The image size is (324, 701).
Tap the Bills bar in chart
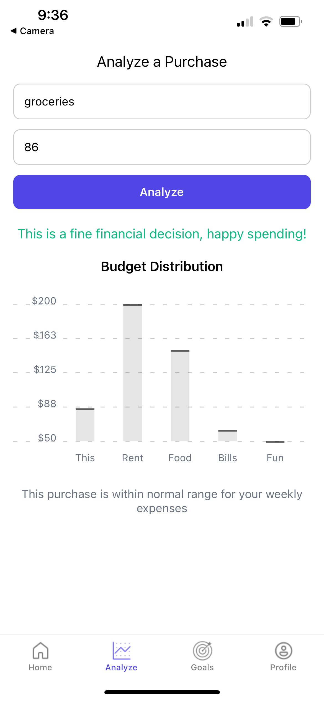[x=228, y=435]
